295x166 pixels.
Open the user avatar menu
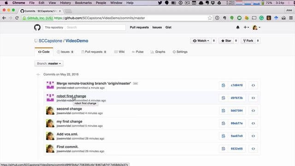[x=256, y=27]
